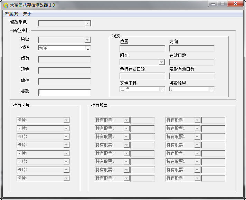Click the 隐形有效日数 input field

pos(192,76)
